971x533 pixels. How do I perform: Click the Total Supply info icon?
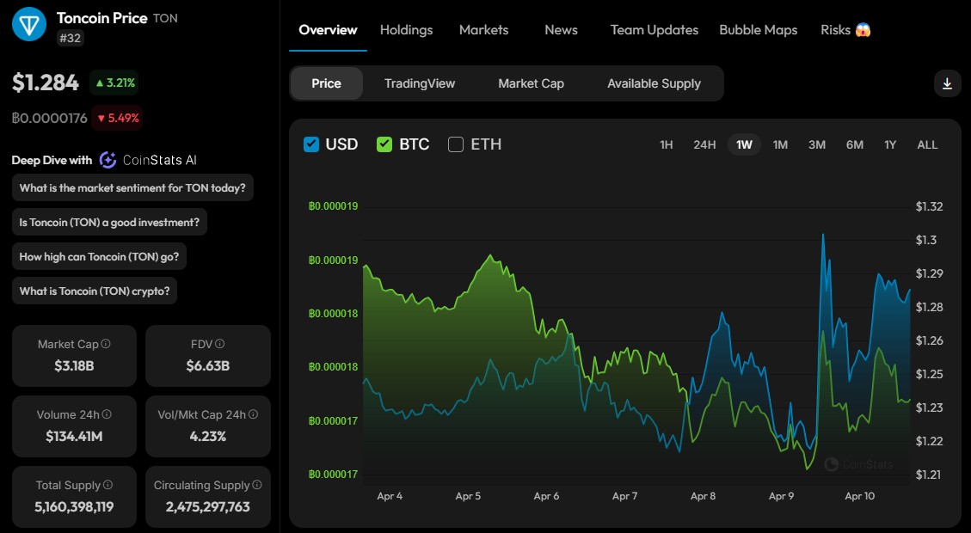tap(107, 484)
